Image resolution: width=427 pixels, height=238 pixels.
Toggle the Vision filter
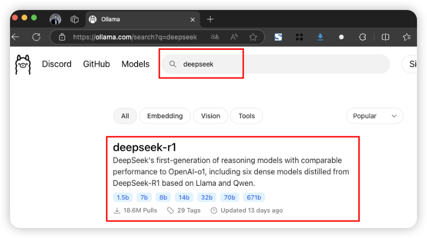210,116
